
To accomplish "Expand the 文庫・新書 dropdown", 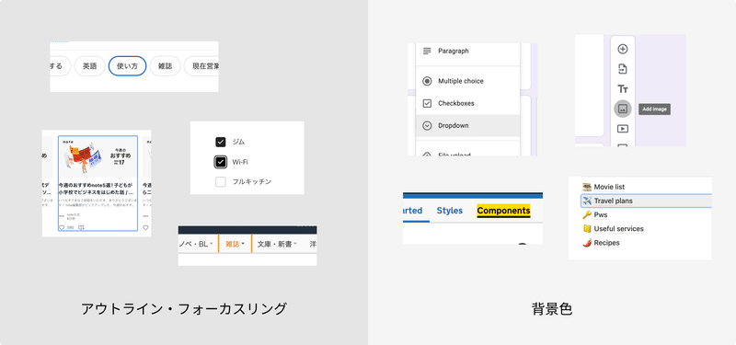I will pyautogui.click(x=277, y=244).
